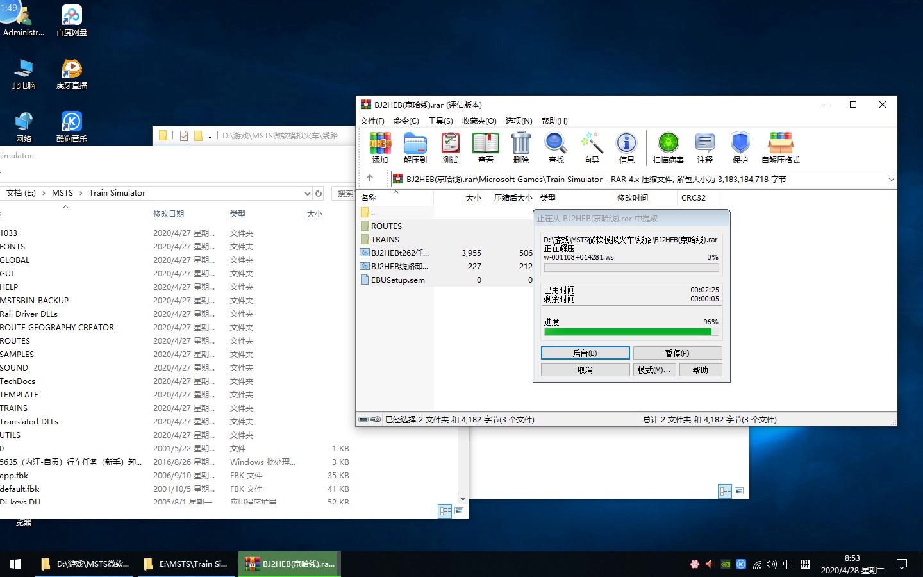This screenshot has width=923, height=577.
Task: Open the Windows Start button
Action: (x=15, y=564)
